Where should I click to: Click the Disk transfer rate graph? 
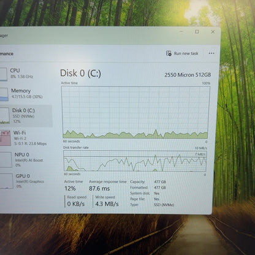[135, 161]
